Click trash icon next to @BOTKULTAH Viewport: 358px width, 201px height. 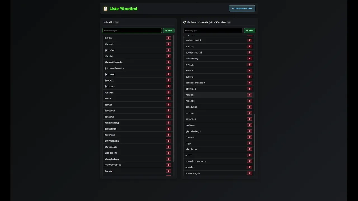(x=168, y=153)
